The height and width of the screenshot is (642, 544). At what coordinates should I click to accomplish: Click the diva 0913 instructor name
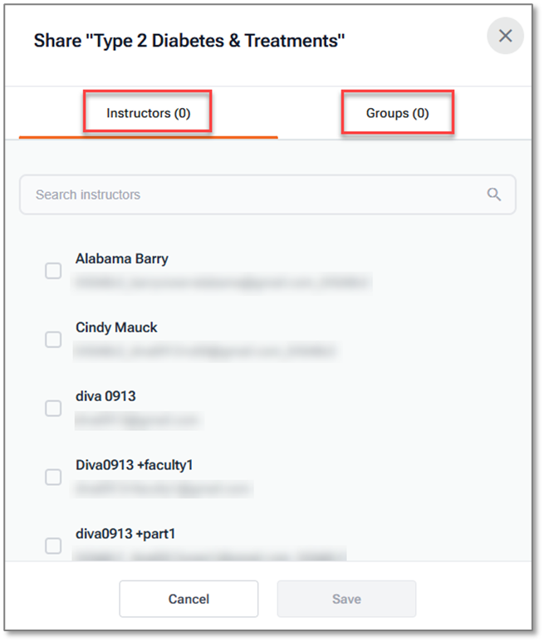[105, 396]
